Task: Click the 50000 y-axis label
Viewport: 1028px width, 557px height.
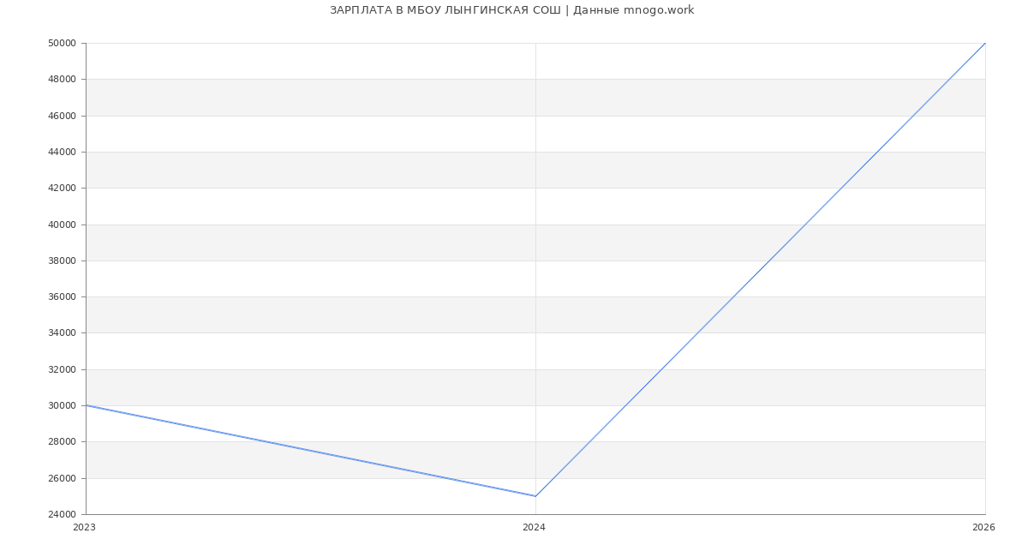Action: click(63, 44)
